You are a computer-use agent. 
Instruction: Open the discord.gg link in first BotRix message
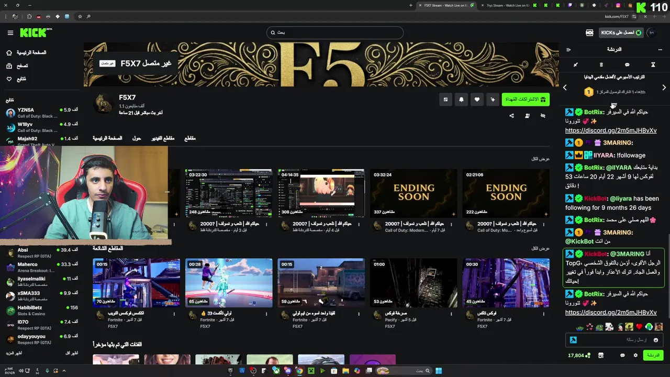(611, 130)
